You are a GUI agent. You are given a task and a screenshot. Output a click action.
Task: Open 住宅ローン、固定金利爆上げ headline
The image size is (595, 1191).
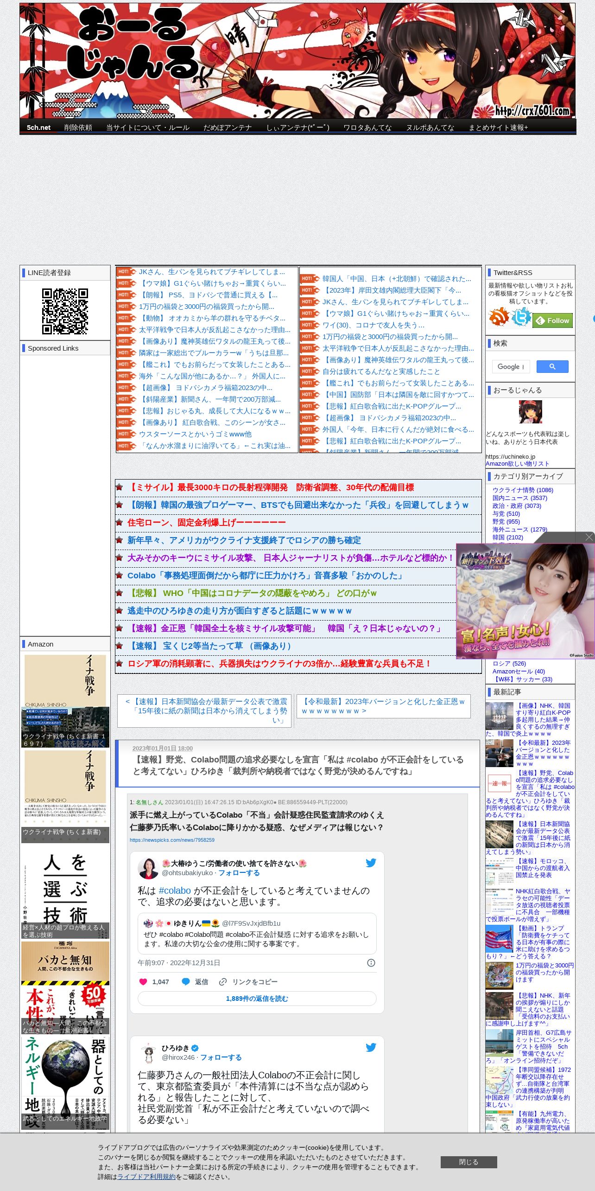pyautogui.click(x=207, y=523)
